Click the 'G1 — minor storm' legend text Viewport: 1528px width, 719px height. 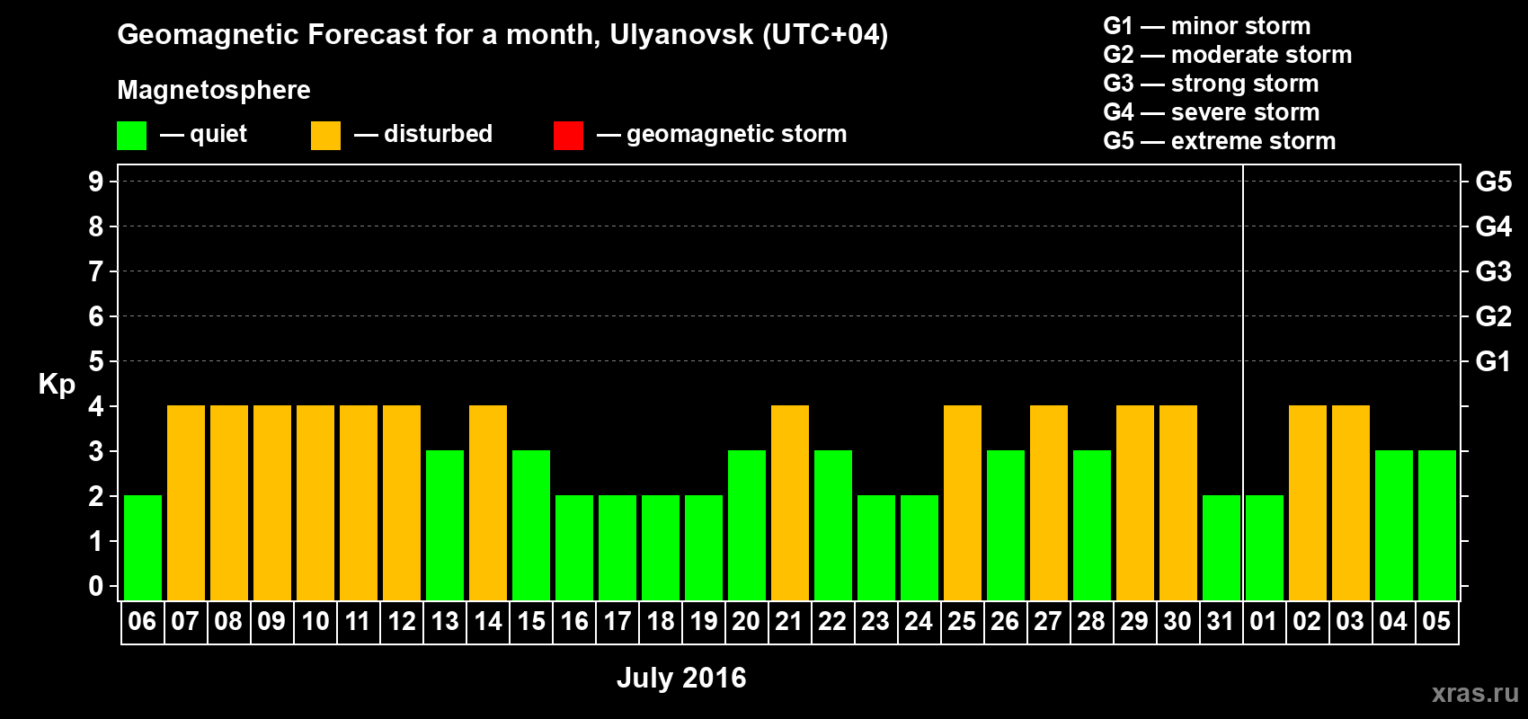1207,26
